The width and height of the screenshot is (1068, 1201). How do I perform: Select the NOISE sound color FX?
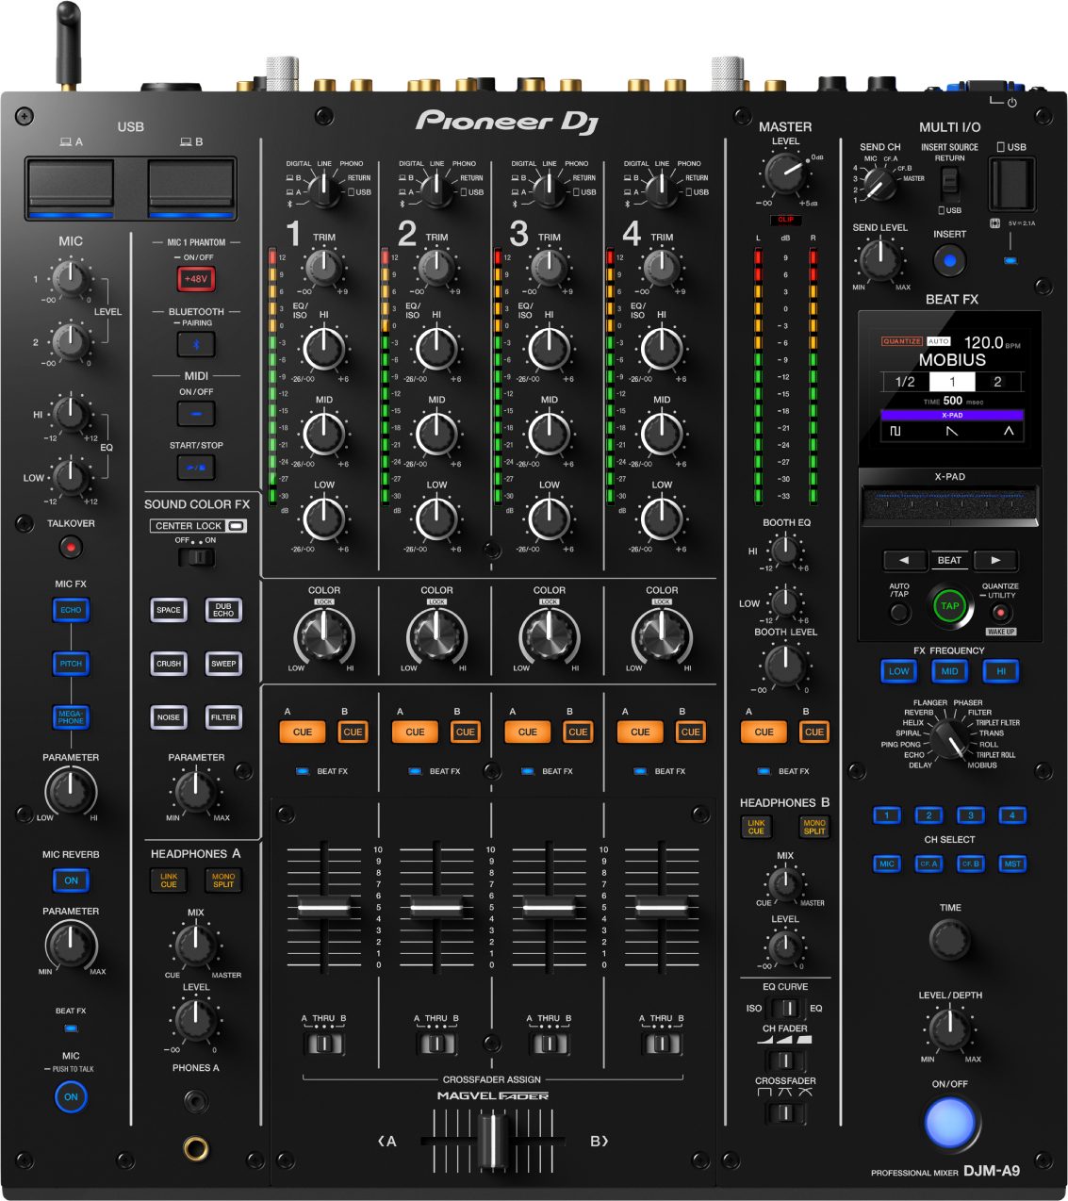(x=168, y=716)
